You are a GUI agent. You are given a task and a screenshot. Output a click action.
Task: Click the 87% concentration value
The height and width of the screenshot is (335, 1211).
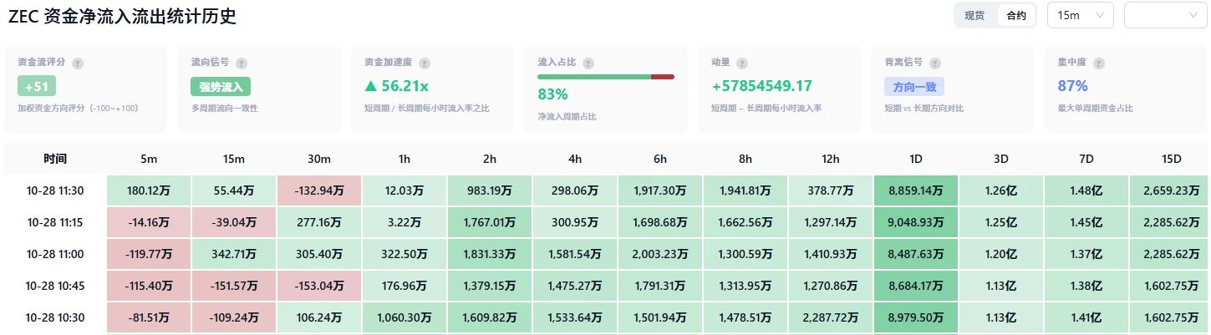[x=1073, y=85]
